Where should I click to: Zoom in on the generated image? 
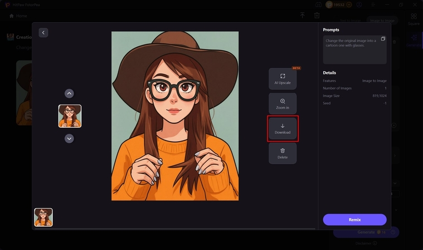point(283,103)
